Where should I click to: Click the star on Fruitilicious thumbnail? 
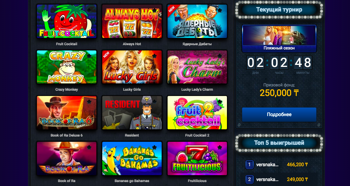pyautogui.click(x=220, y=147)
